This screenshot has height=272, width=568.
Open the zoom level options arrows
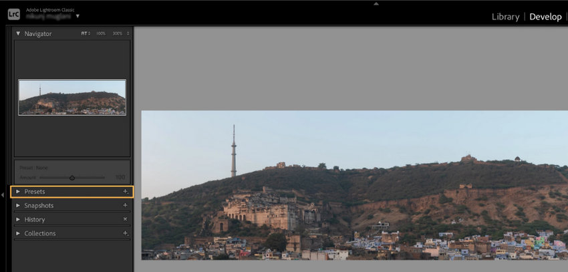[x=128, y=33]
